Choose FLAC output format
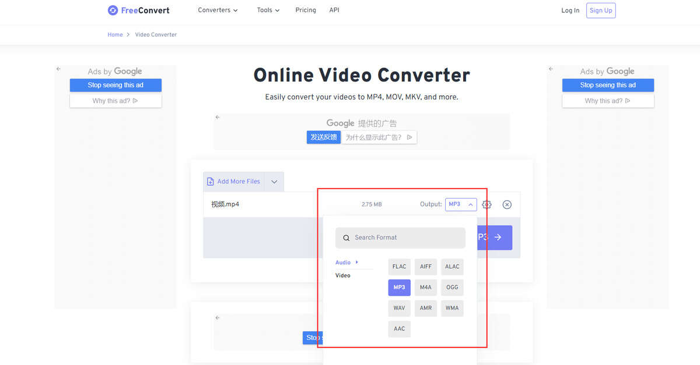The image size is (700, 365). (399, 267)
